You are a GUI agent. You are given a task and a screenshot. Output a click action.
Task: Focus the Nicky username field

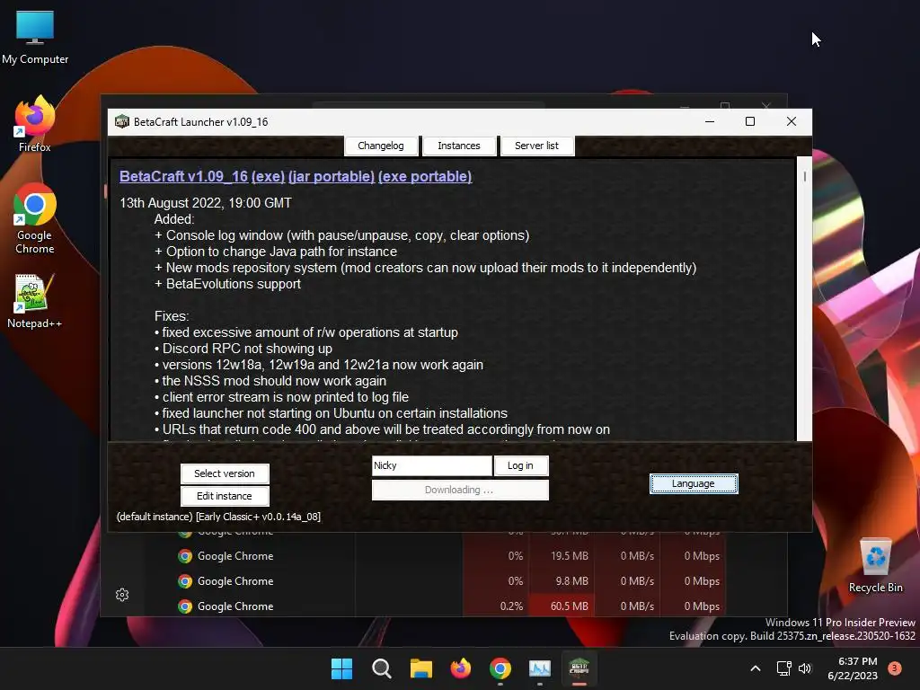coord(432,465)
